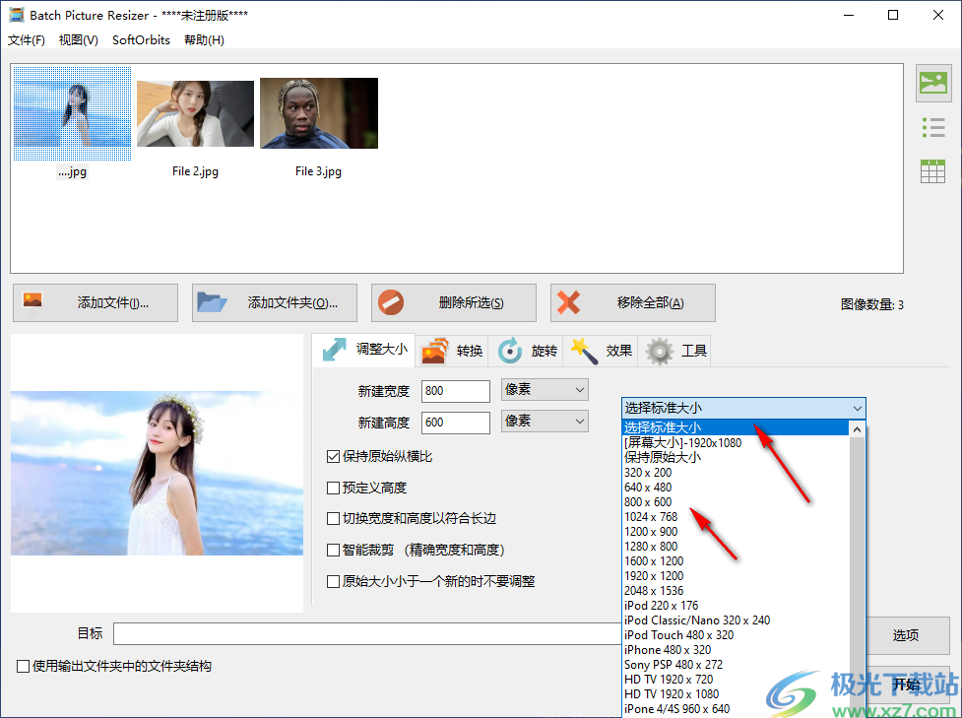Viewport: 962px width, 718px height.
Task: Open the 选项 button
Action: pos(905,635)
